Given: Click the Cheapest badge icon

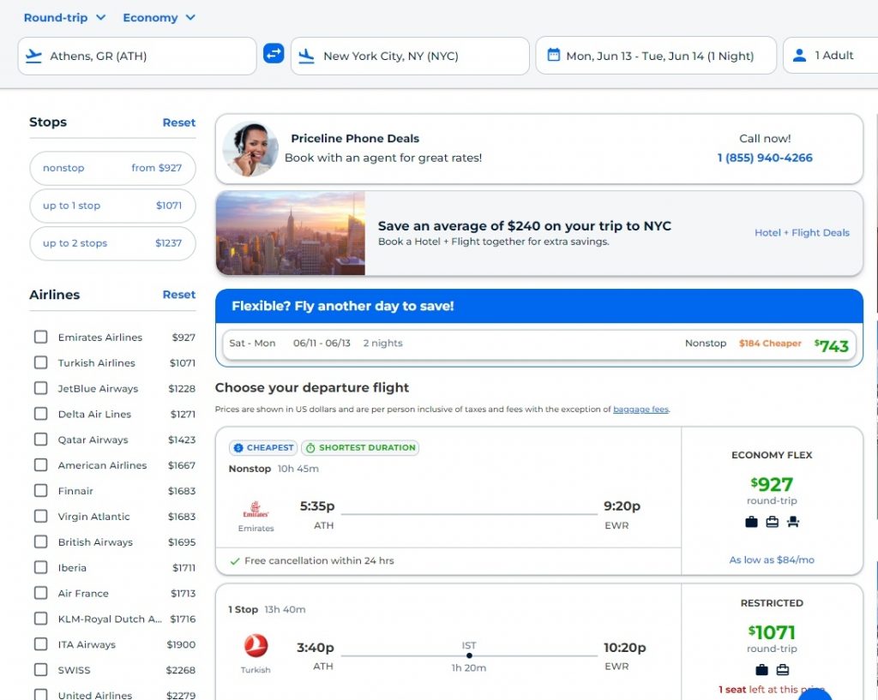Looking at the screenshot, I should pyautogui.click(x=238, y=447).
